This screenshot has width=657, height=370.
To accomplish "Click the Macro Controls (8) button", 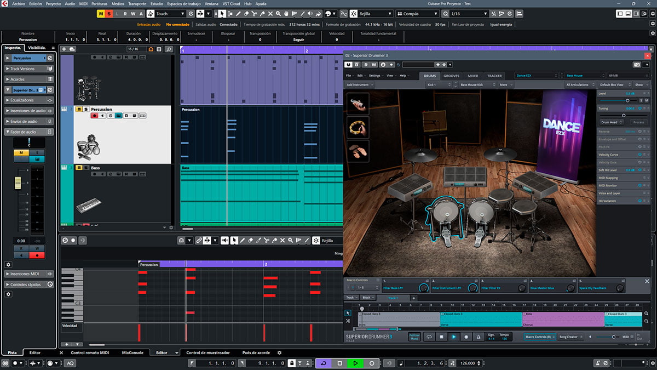I will [539, 337].
